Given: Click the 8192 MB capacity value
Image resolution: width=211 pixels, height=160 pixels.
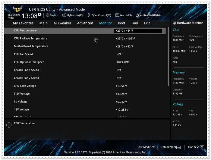Looking at the screenshot, I should click(178, 94).
